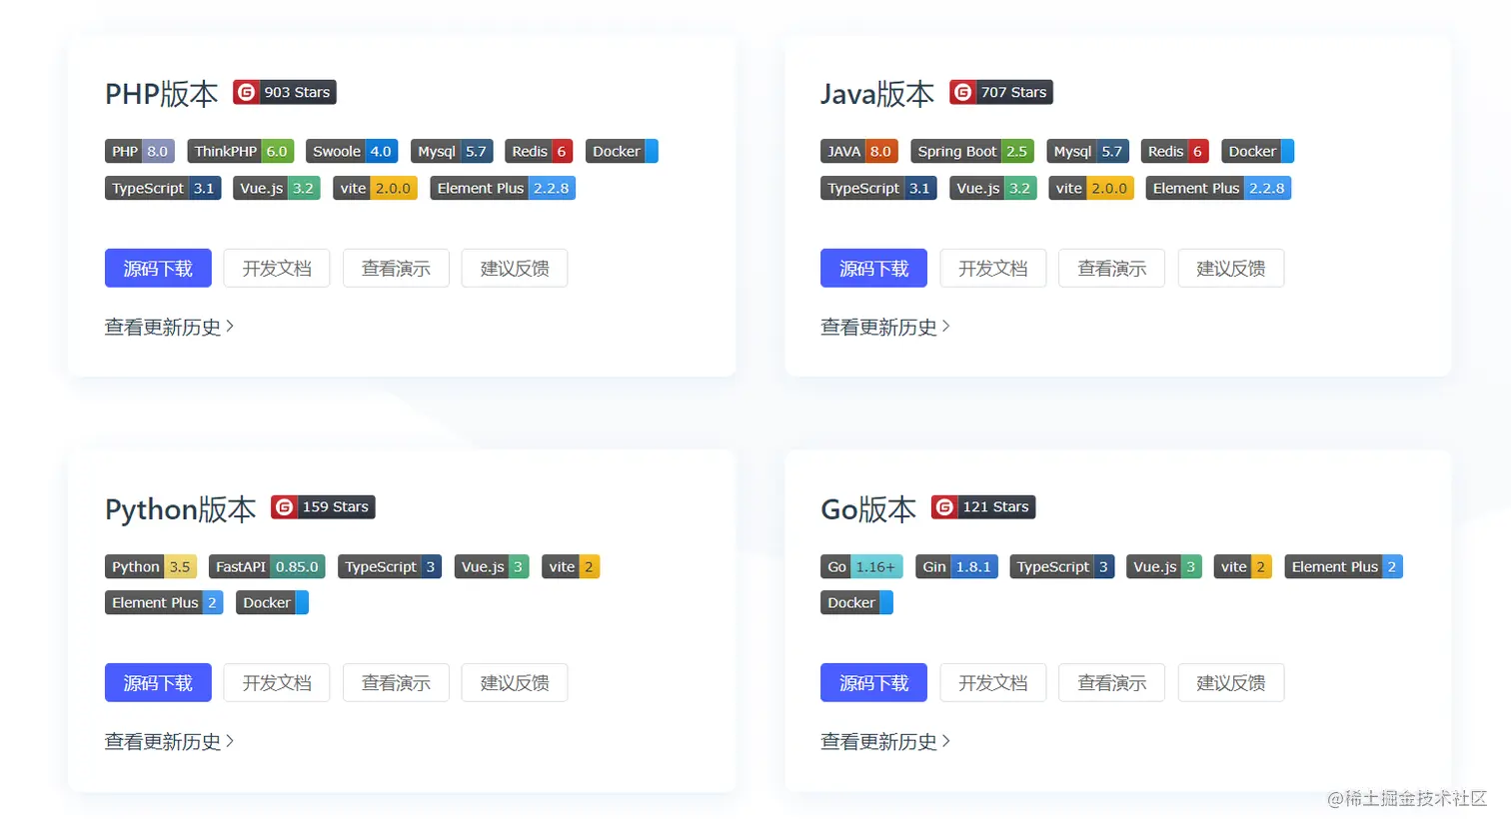Click Vue.js 3 badge in Go card
This screenshot has height=832, width=1511.
1164,566
